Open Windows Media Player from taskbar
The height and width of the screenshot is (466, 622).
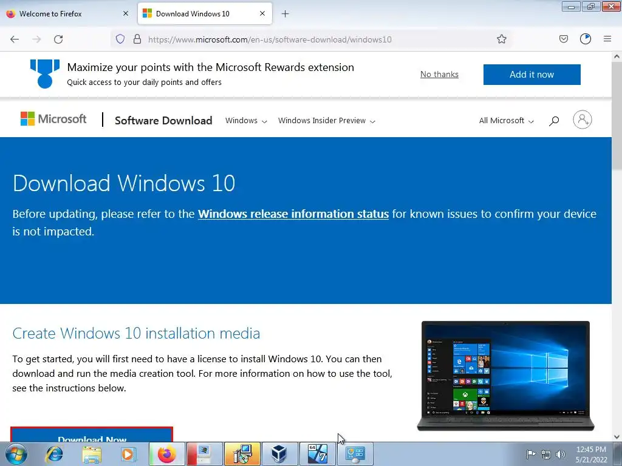[129, 454]
